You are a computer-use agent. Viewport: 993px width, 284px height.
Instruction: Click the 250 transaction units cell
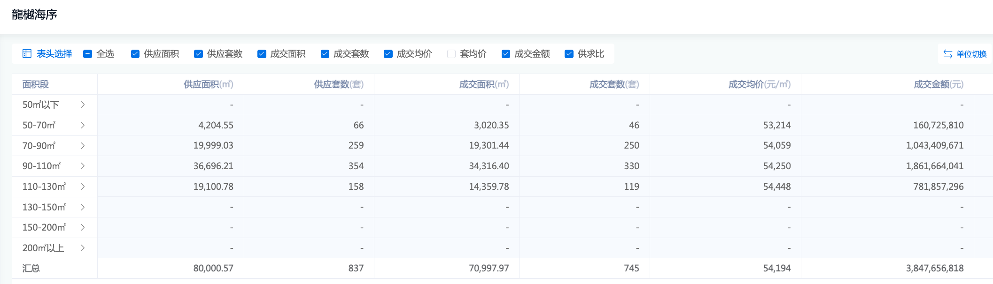[631, 146]
